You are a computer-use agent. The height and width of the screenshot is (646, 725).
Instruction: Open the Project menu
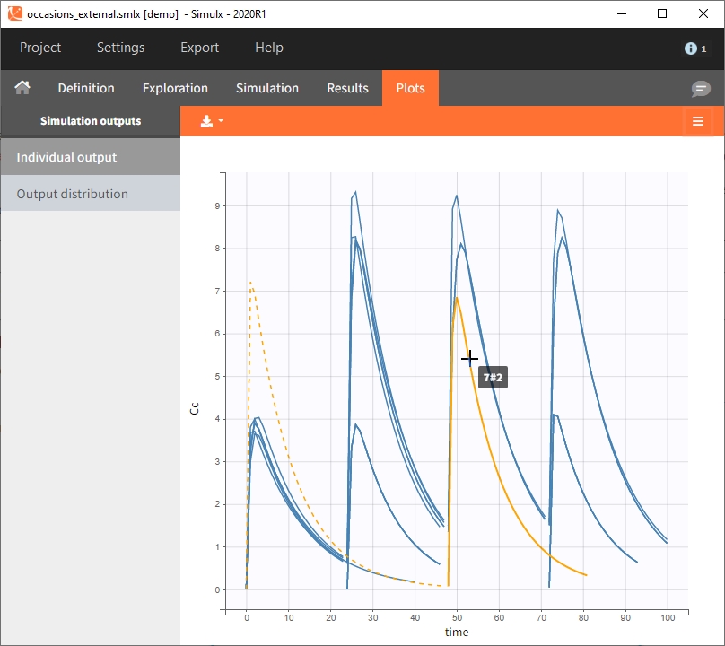tap(40, 48)
